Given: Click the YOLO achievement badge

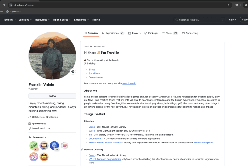Looking at the screenshot, I should point(34,157).
